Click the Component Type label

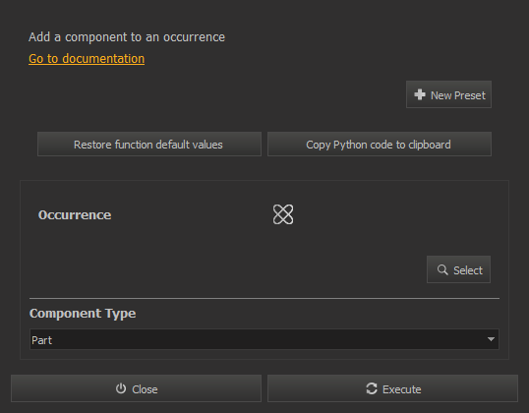point(83,314)
